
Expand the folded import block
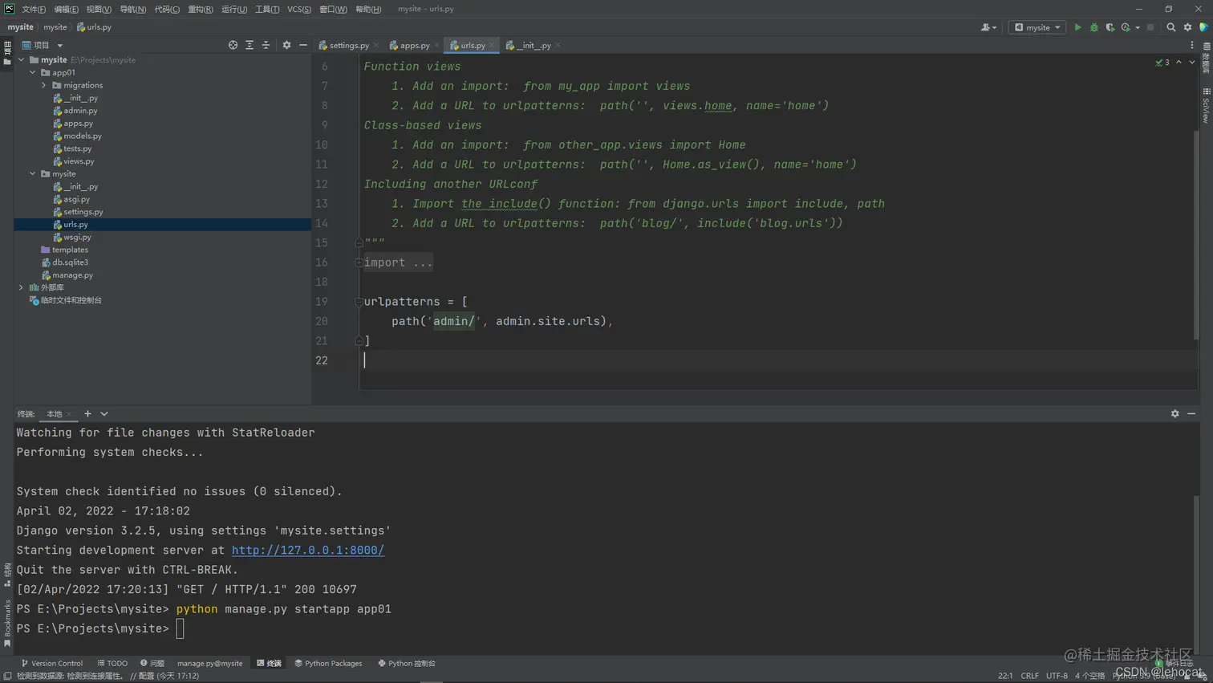[x=359, y=262]
